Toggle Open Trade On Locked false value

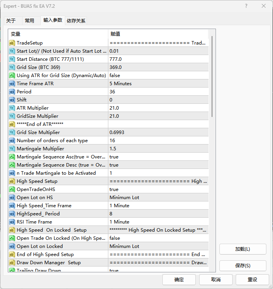click(158, 238)
